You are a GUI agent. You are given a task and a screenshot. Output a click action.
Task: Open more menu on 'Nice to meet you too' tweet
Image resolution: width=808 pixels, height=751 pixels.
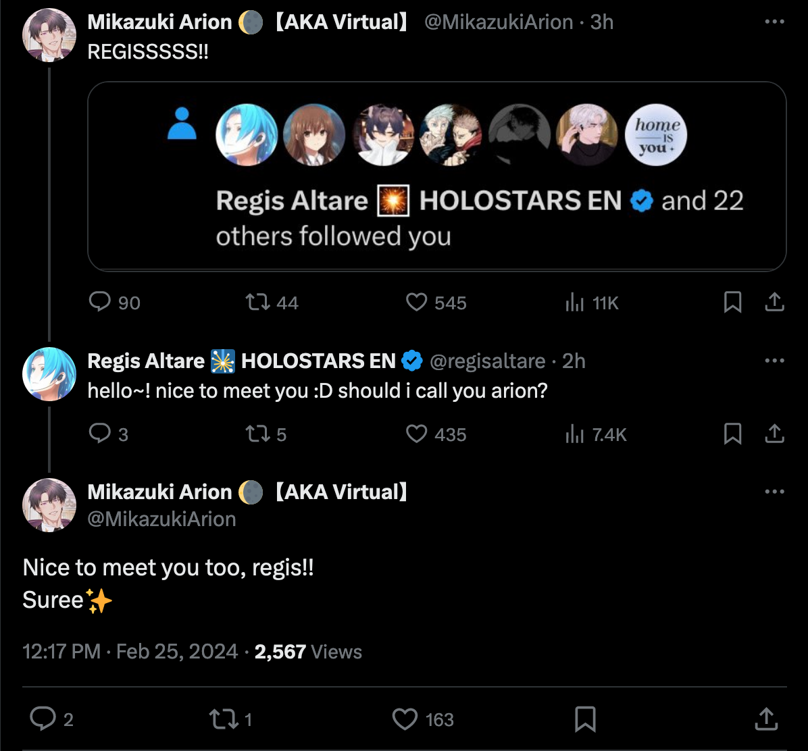pos(774,492)
